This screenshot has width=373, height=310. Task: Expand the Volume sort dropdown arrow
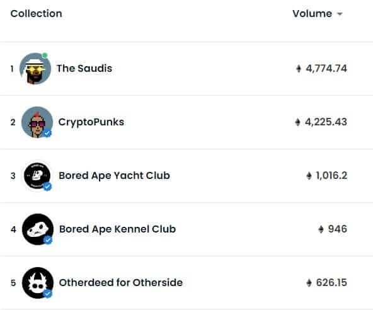point(340,14)
